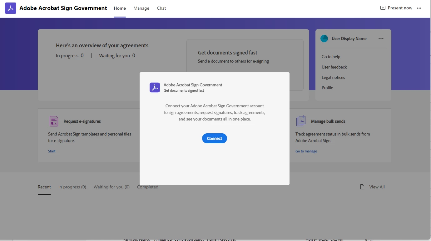The image size is (431, 241).
Task: Click the Get documents signed fast card heading
Action: point(228,53)
